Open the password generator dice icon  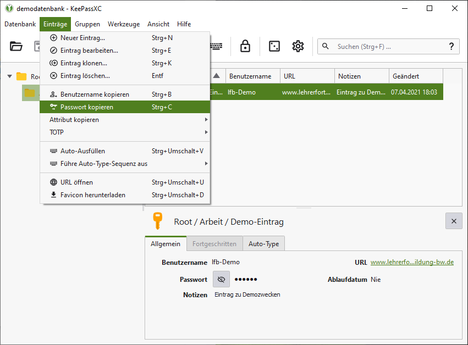pyautogui.click(x=274, y=47)
